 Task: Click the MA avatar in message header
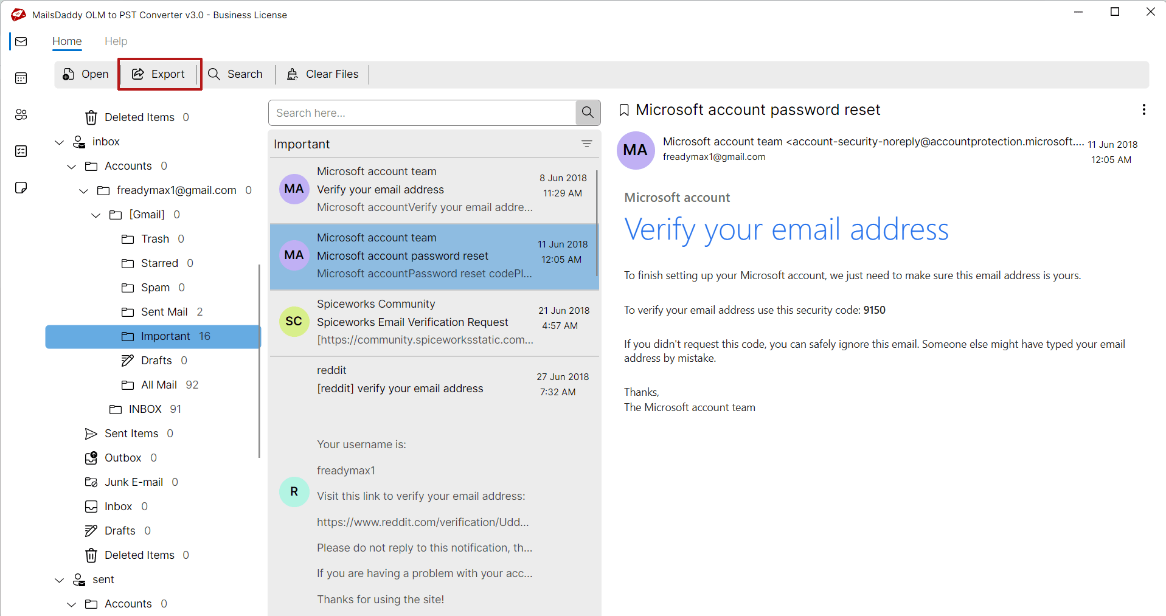tap(636, 150)
